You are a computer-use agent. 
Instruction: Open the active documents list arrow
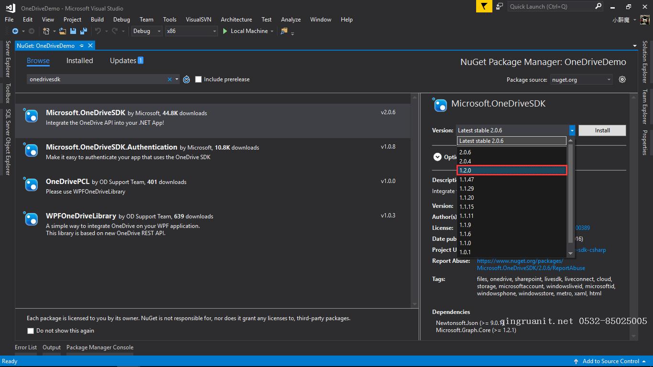635,46
